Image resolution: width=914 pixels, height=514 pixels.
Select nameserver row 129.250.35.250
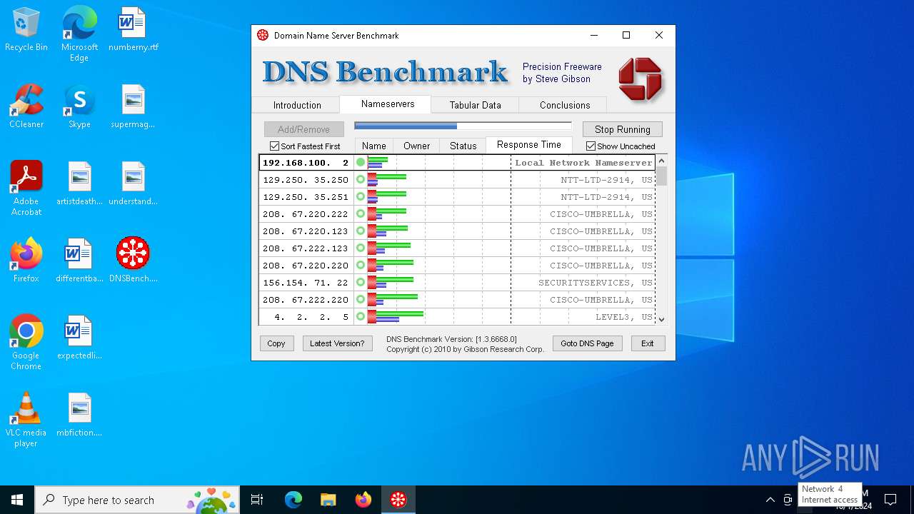point(457,180)
